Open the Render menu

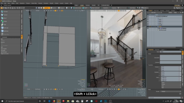pos(51,3)
